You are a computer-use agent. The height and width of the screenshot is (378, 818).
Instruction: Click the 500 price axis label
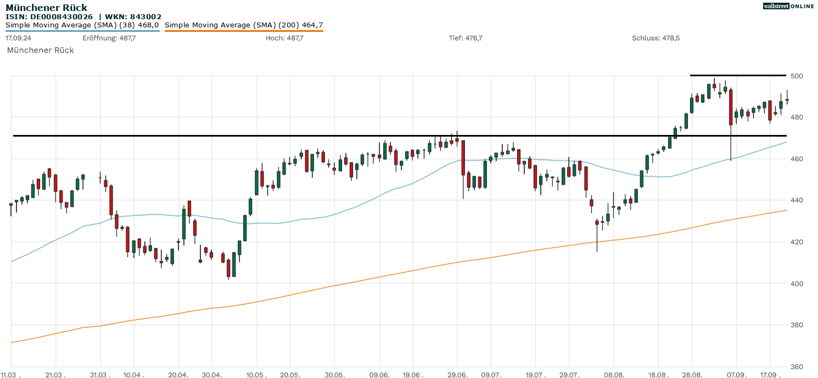click(x=797, y=76)
